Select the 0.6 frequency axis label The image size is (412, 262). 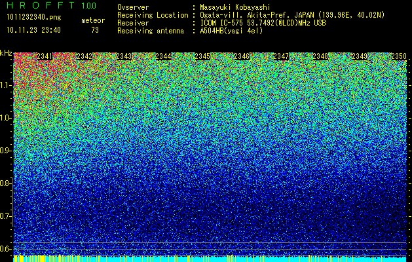point(5,249)
